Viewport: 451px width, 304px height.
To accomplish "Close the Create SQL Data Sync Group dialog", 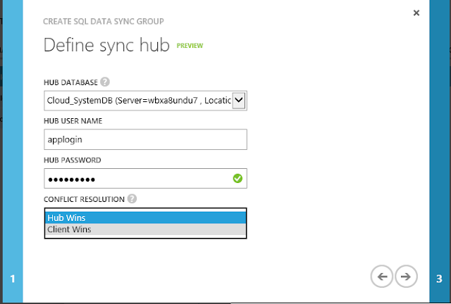I will point(416,13).
